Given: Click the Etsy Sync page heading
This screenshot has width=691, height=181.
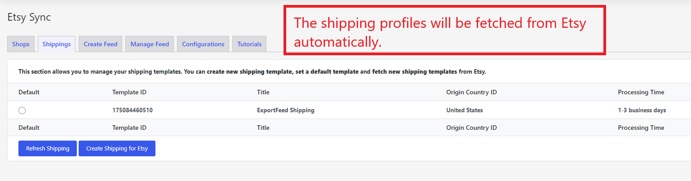Looking at the screenshot, I should pos(29,18).
